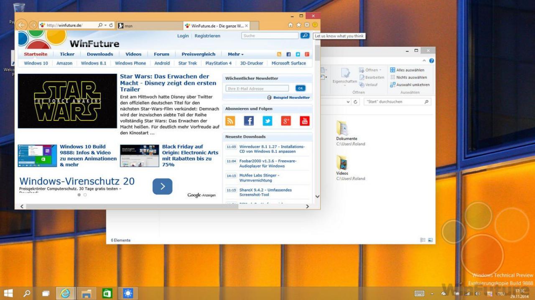Click large Twitter icon under Abonnieren und Folgen
This screenshot has width=535, height=300.
coord(267,121)
